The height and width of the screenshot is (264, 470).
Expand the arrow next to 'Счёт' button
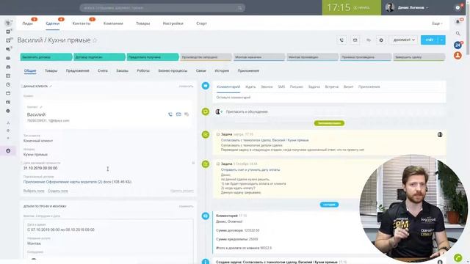[x=442, y=40]
